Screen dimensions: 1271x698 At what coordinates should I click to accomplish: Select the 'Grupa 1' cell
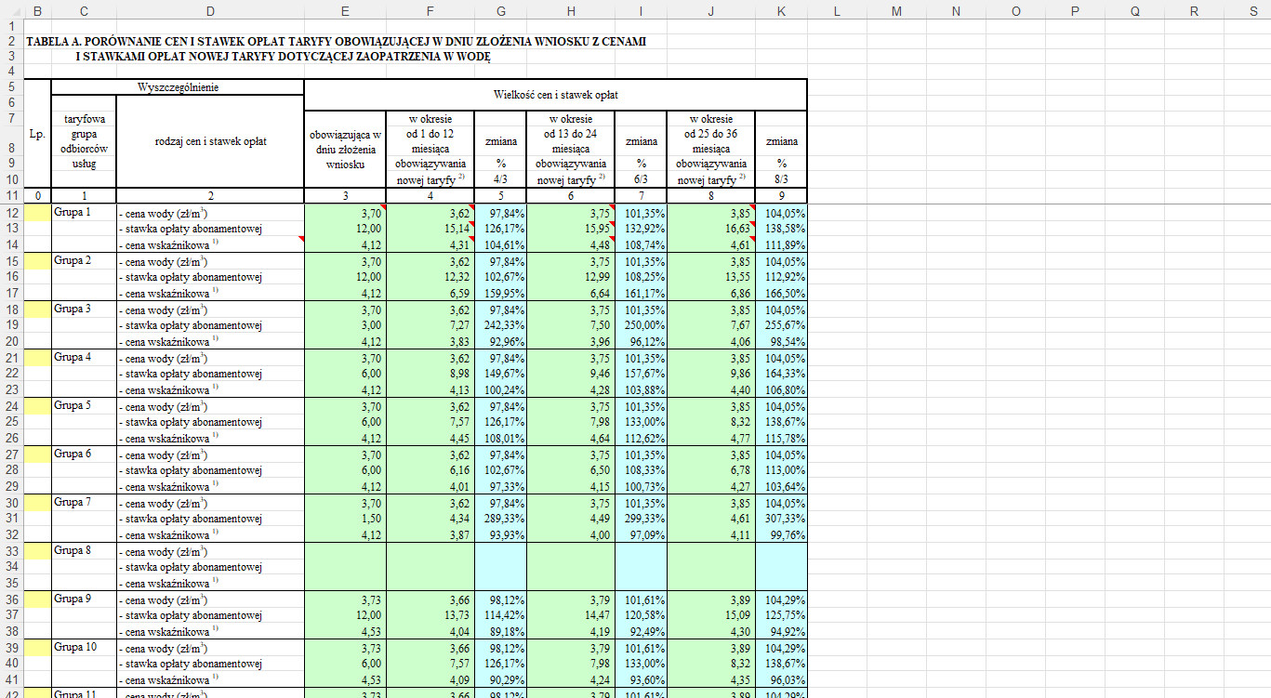84,213
